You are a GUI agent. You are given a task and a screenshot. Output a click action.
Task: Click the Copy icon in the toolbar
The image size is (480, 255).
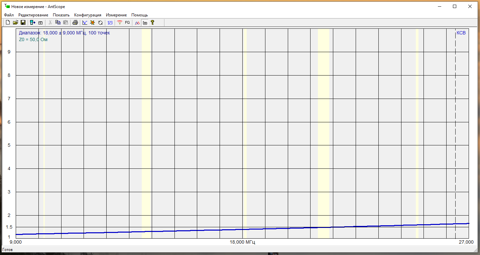pyautogui.click(x=58, y=23)
